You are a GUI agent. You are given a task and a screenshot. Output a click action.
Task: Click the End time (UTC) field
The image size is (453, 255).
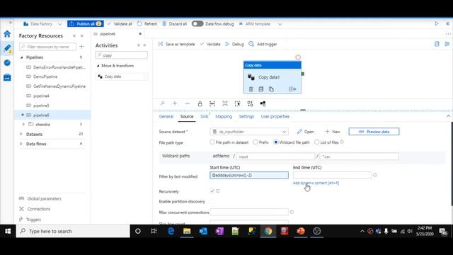(332, 175)
